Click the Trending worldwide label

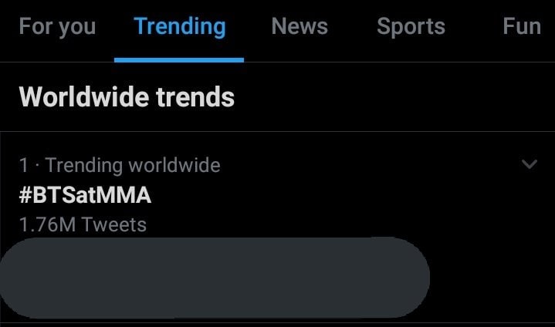[x=133, y=165]
